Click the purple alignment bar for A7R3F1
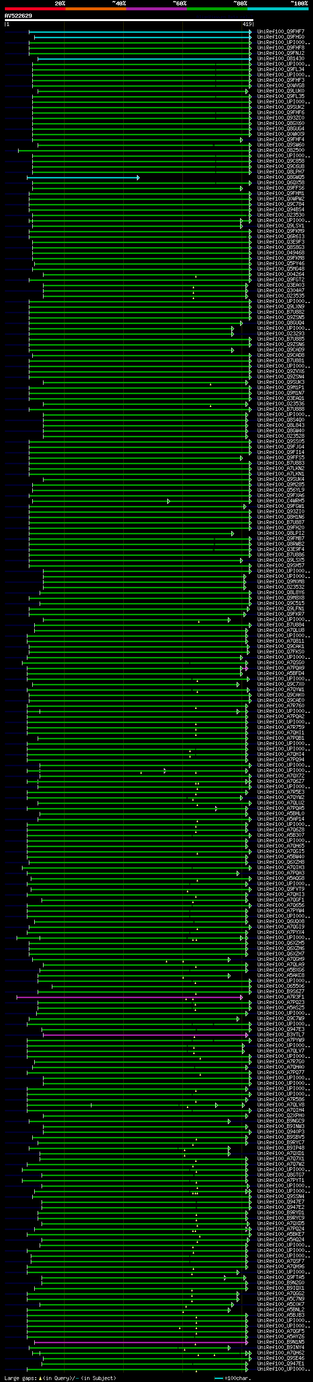Viewport: 313px width, 1382px height. coord(130,997)
